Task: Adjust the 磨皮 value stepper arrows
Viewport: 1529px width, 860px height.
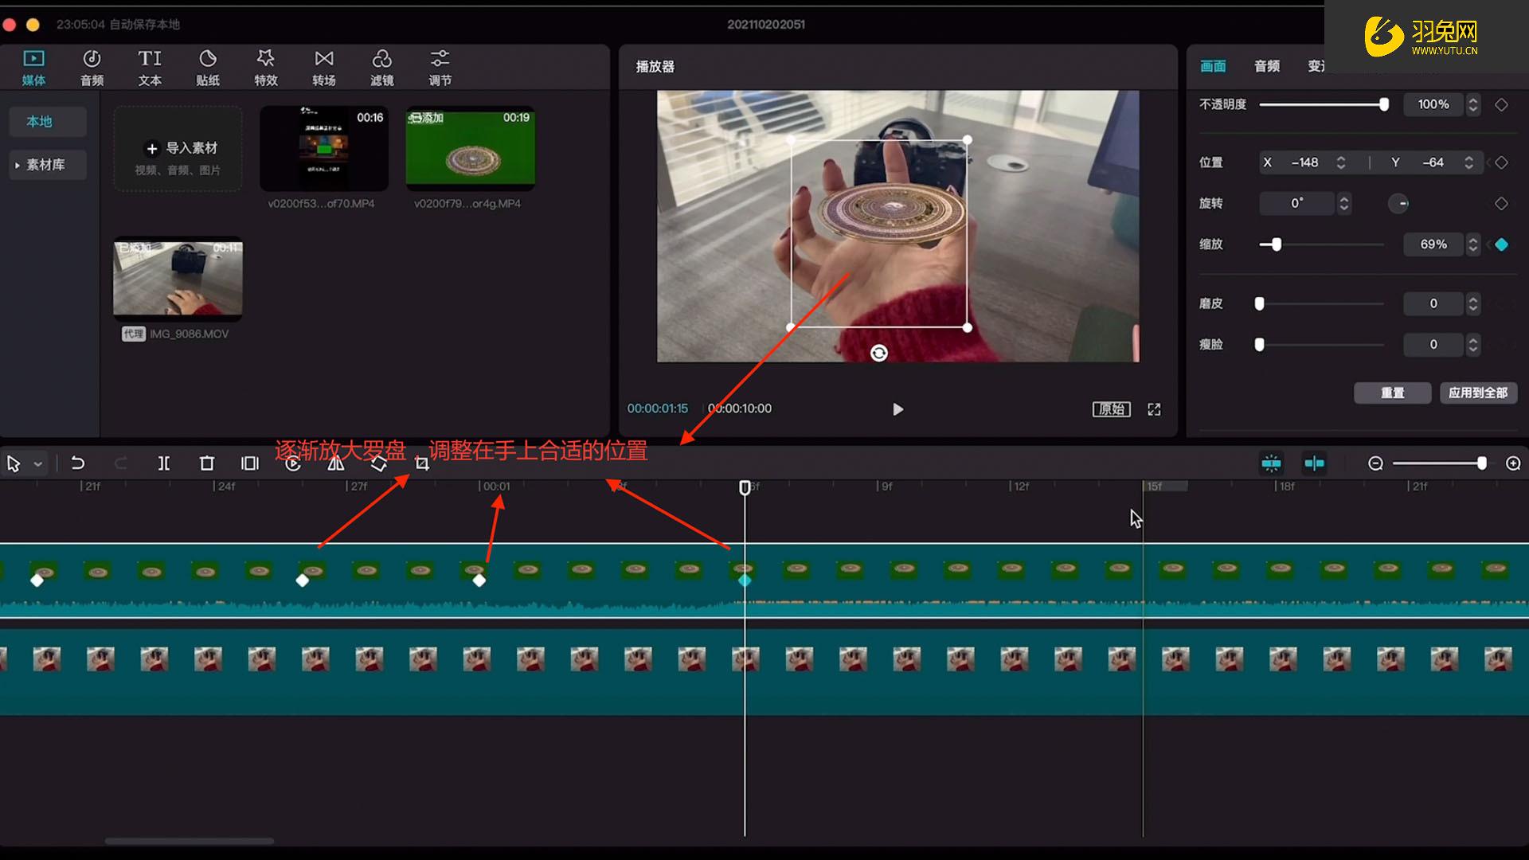Action: (1473, 303)
